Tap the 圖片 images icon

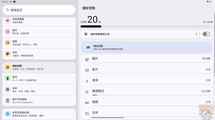coord(87,60)
